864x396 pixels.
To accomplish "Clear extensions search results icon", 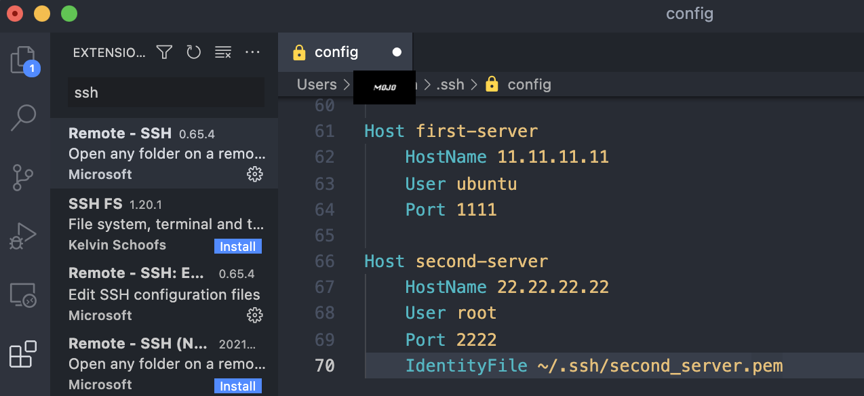I will point(223,52).
